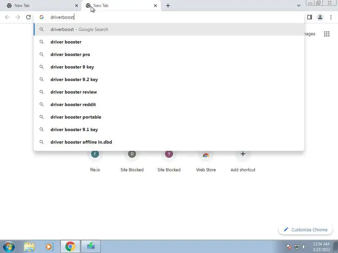Open the Google apps grid
This screenshot has width=338, height=253.
tap(326, 34)
